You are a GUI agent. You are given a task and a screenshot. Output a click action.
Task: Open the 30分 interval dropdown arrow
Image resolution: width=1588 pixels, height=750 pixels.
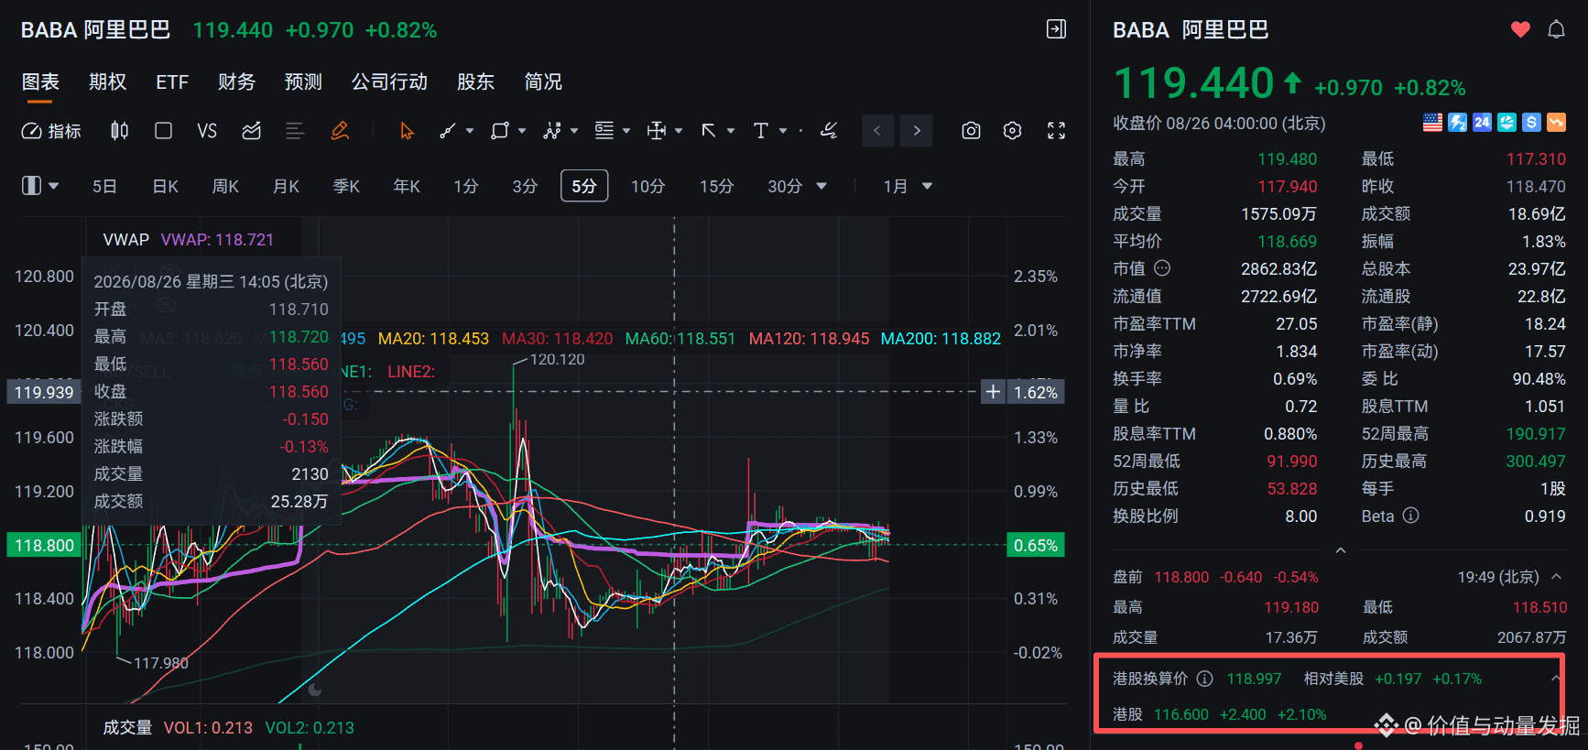pyautogui.click(x=821, y=186)
